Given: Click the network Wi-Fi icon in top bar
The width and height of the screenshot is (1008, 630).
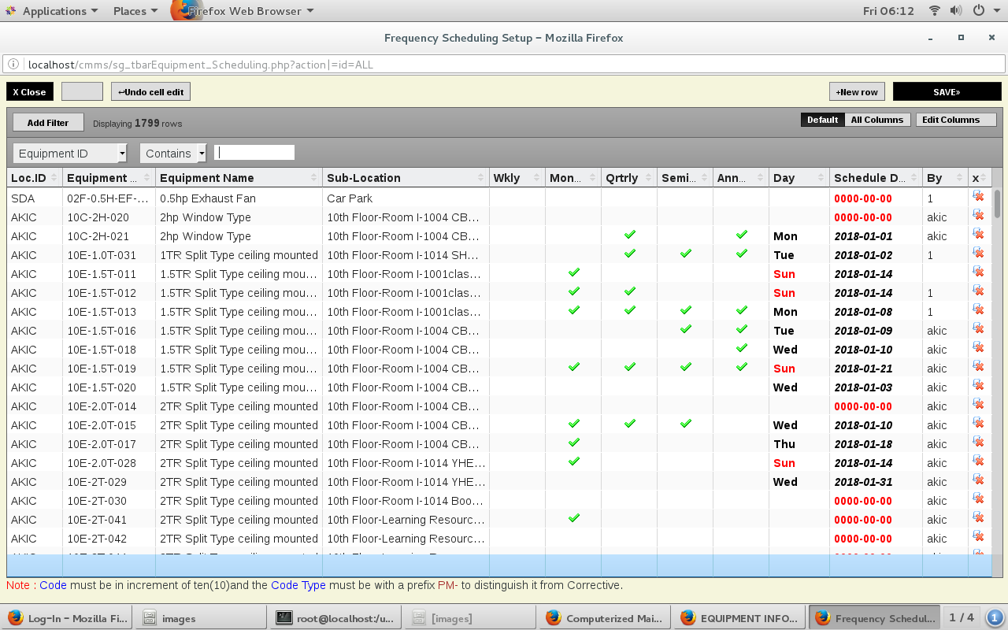Looking at the screenshot, I should tap(935, 11).
